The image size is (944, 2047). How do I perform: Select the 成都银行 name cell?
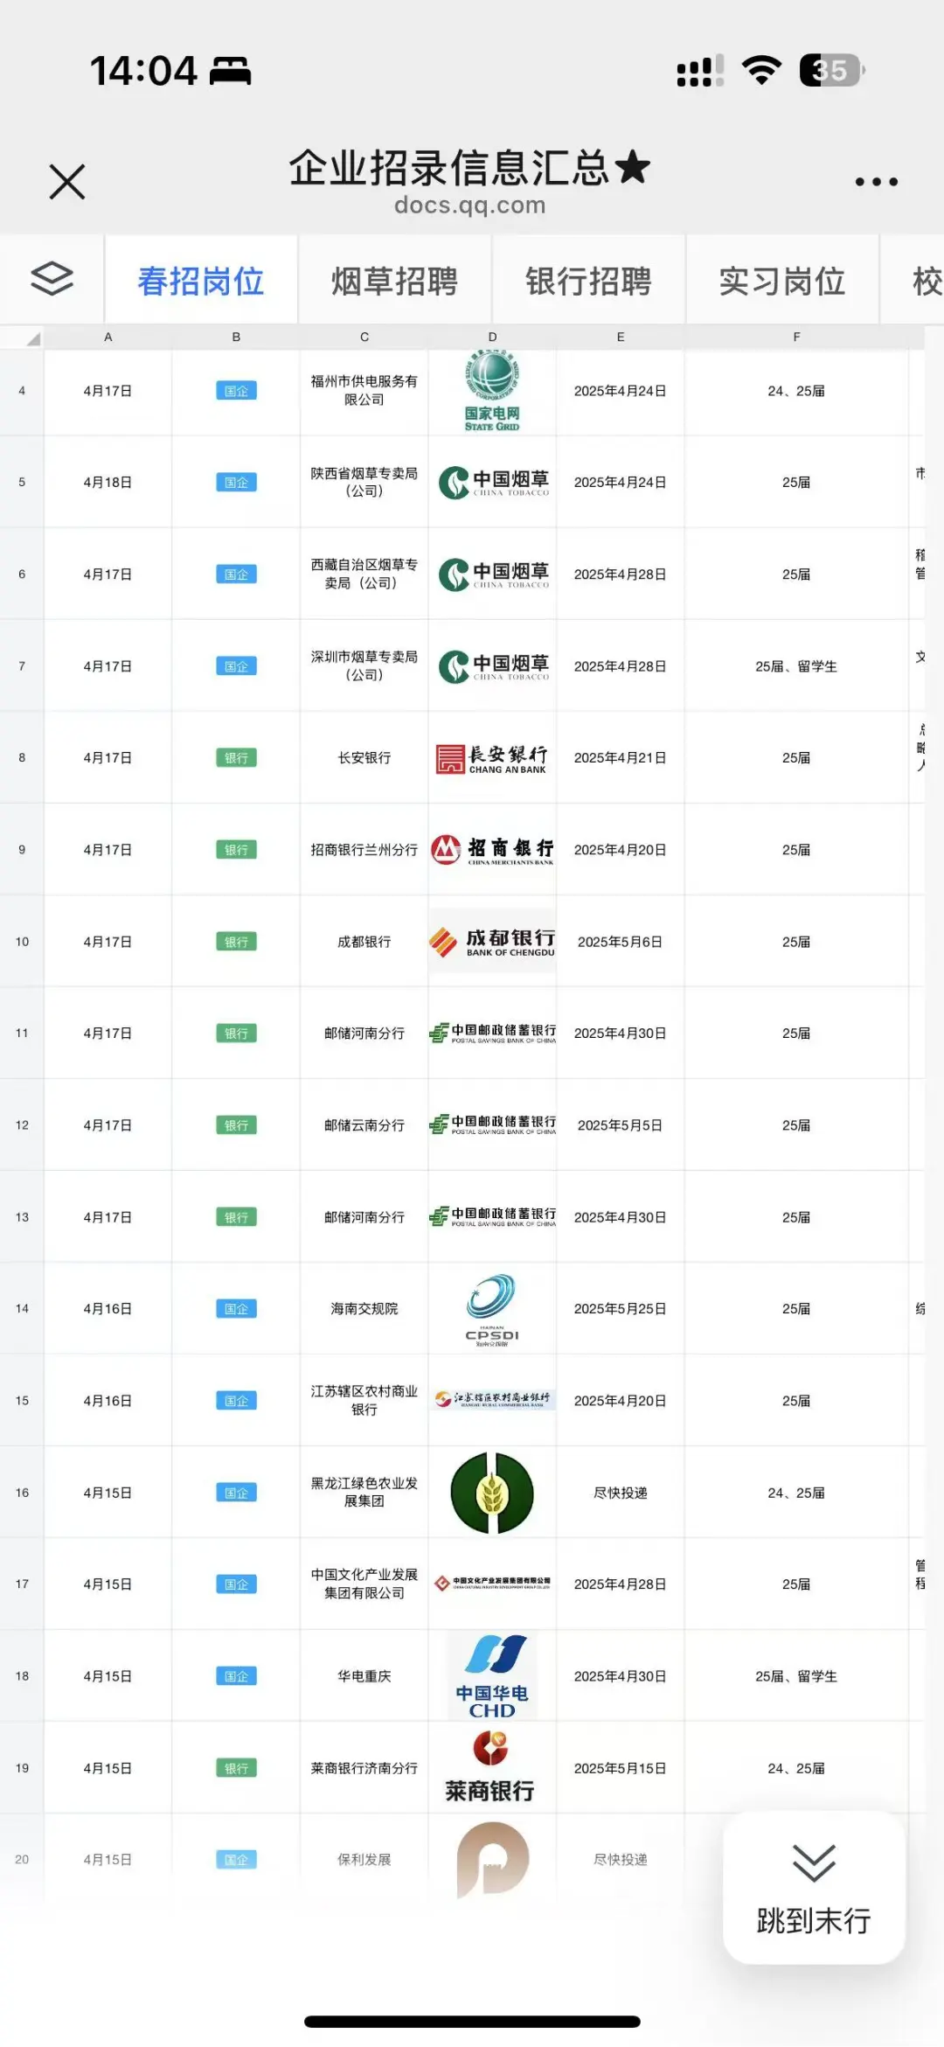click(x=364, y=942)
